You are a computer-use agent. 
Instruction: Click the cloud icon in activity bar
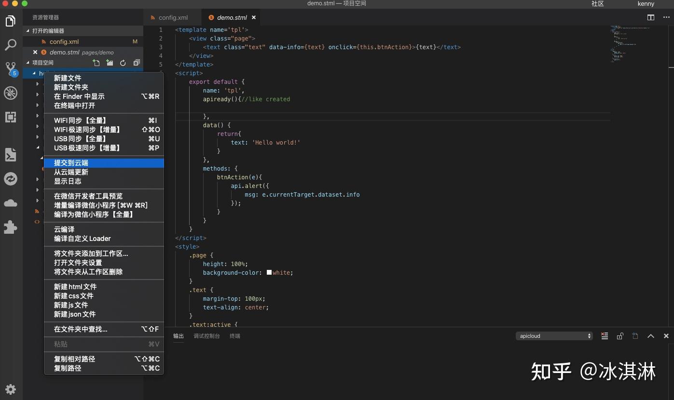point(11,203)
